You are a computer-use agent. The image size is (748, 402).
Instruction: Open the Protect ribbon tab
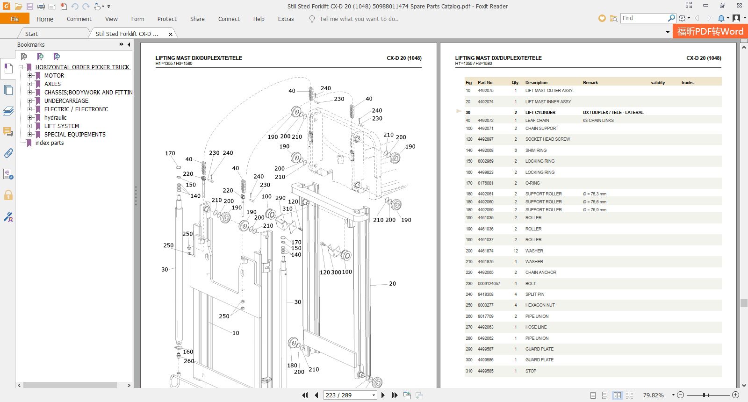coord(167,19)
